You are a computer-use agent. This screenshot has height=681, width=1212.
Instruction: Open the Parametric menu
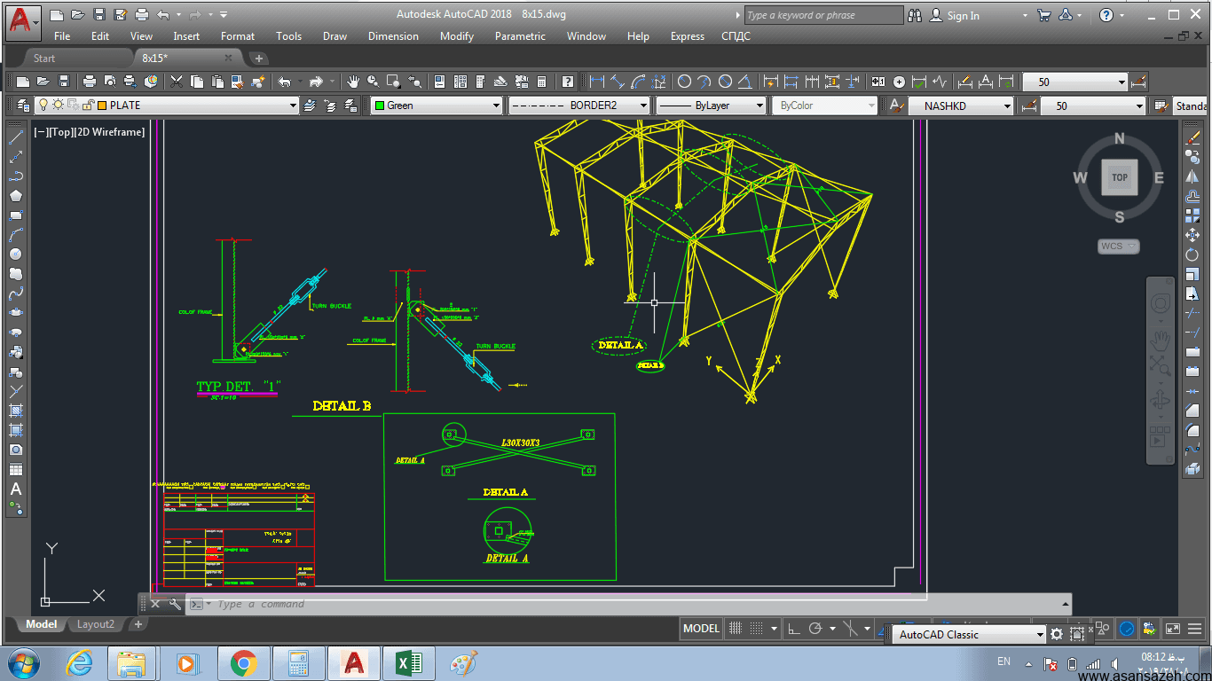pos(520,36)
